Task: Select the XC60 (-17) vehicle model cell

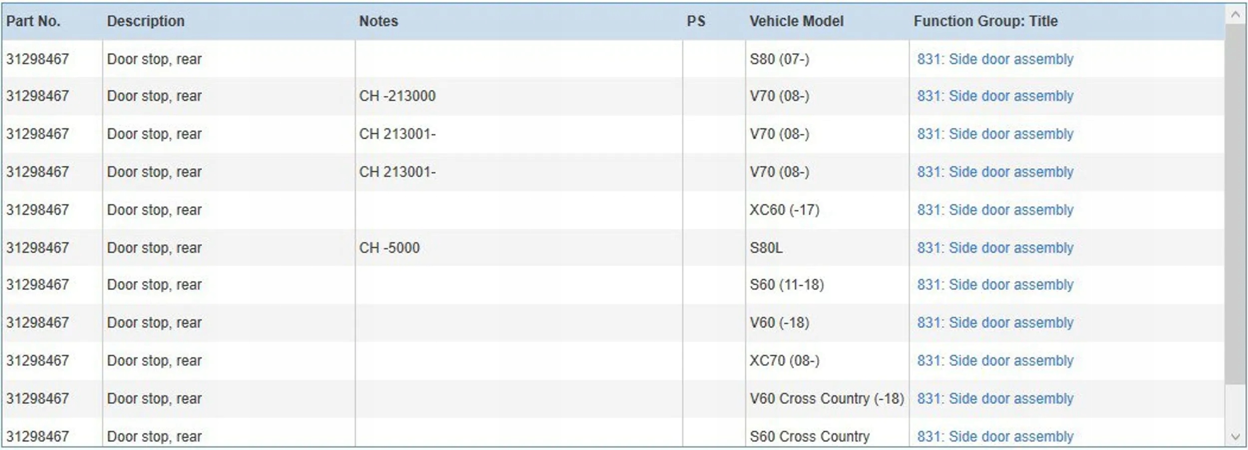Action: (784, 210)
